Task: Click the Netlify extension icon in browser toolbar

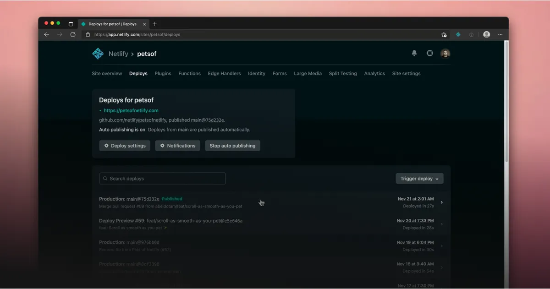Action: tap(458, 34)
